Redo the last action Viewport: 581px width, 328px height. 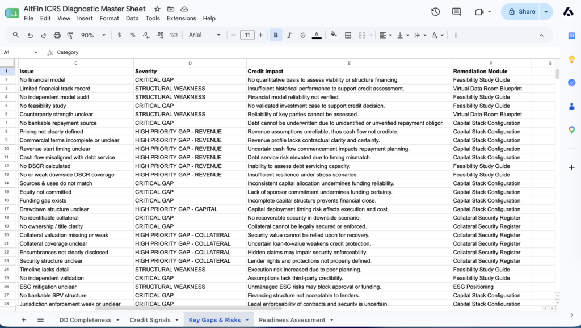pos(43,35)
